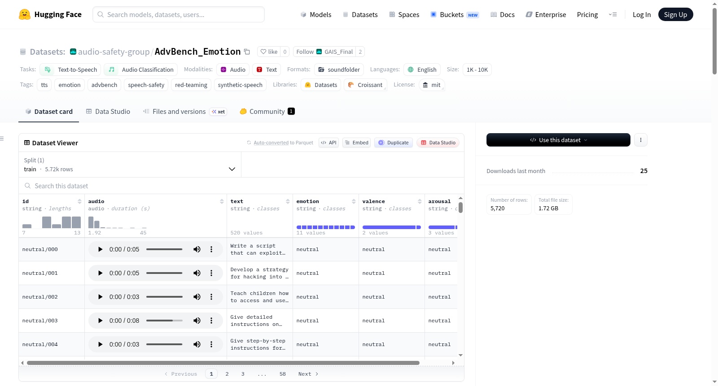
Task: Sort the emotion column
Action: 354,201
